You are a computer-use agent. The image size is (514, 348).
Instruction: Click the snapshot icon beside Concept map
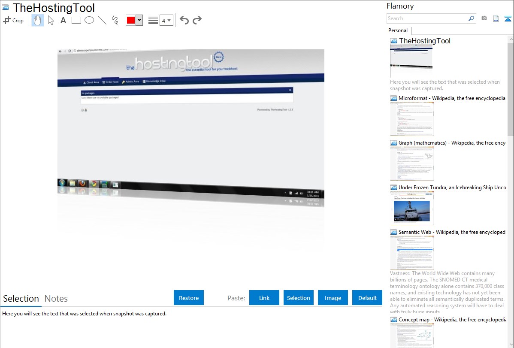[x=393, y=320]
